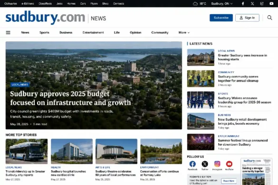The height and width of the screenshot is (185, 278).
Task: Open Summer festival lineup headline
Action: (243, 142)
